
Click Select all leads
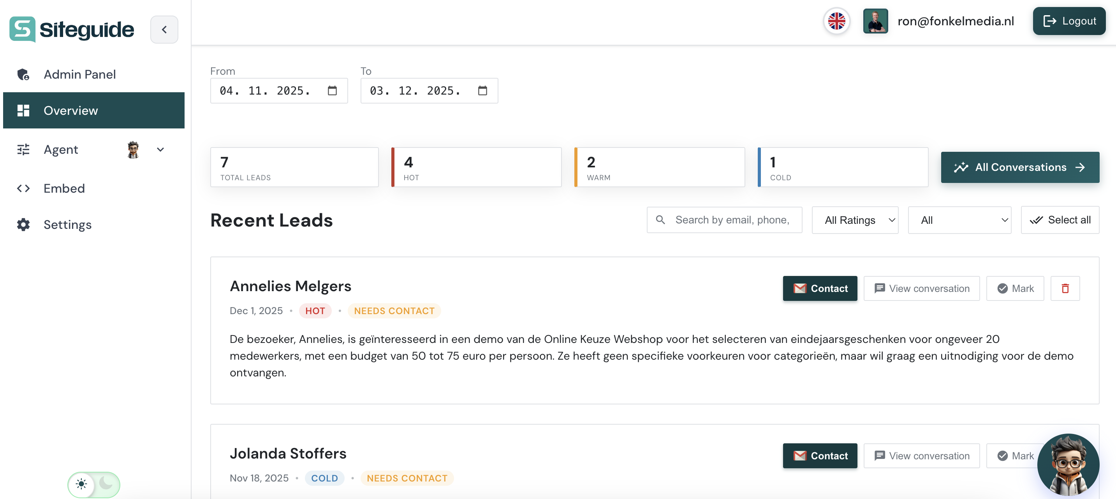[1060, 220]
